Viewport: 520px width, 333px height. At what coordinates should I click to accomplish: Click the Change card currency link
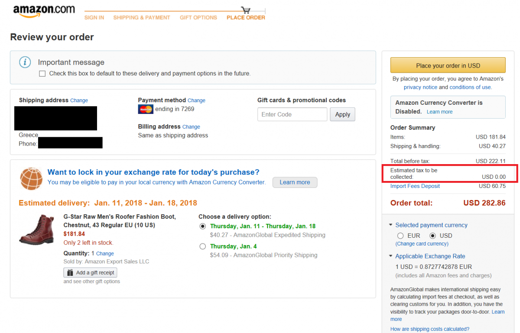tap(422, 244)
